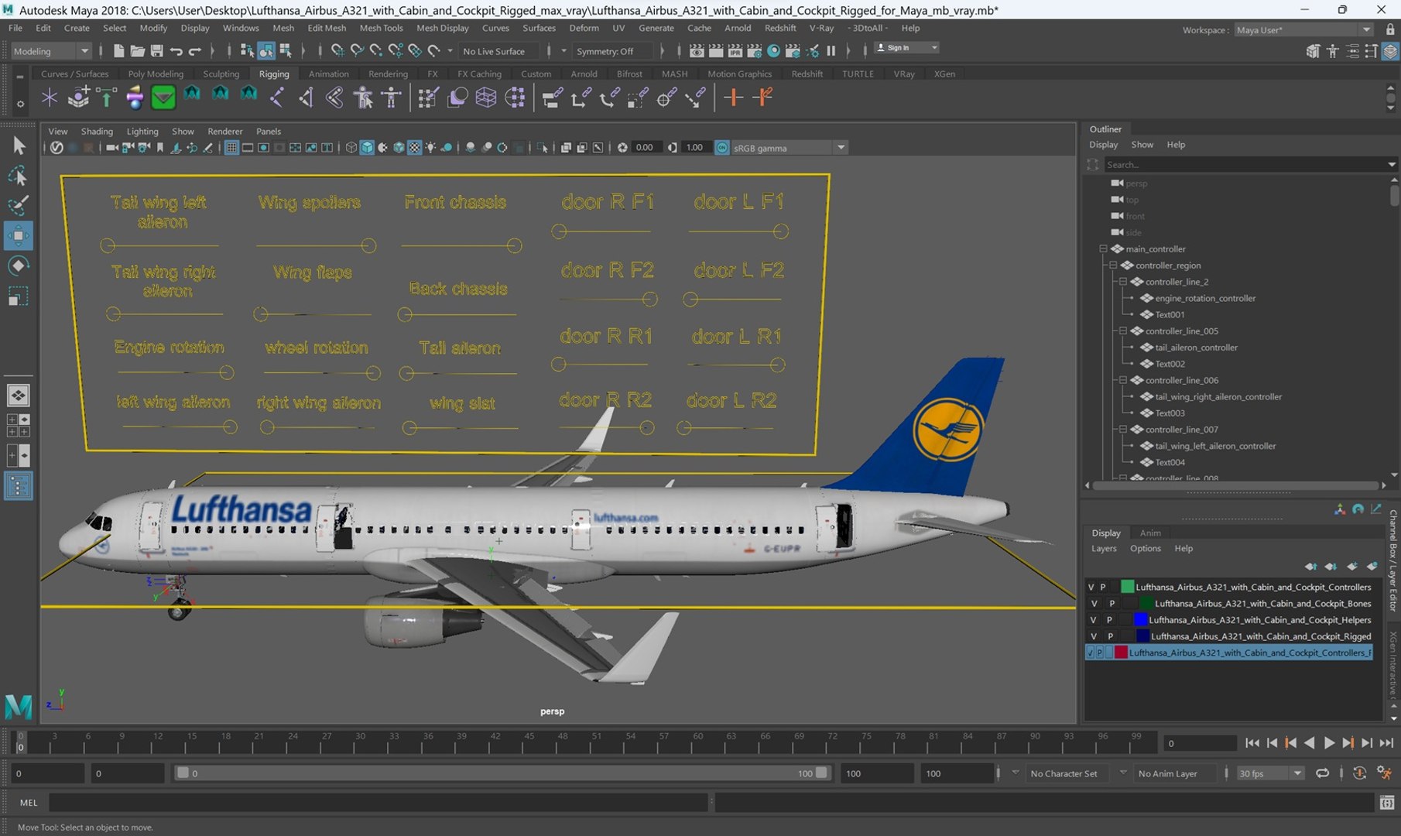Choose the Lasso select tool
Viewport: 1401px width, 836px height.
click(18, 176)
